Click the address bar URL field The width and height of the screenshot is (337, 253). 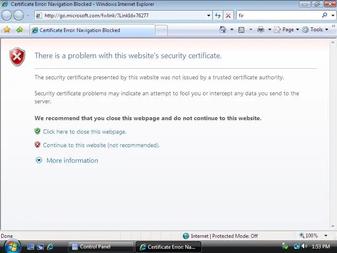(x=123, y=16)
